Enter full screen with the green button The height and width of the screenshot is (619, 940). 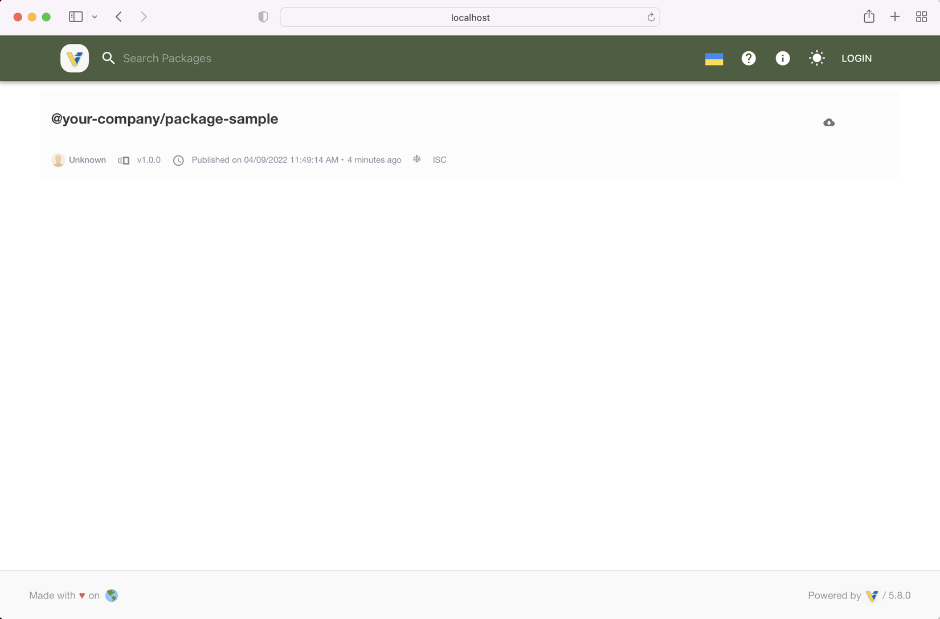point(46,17)
